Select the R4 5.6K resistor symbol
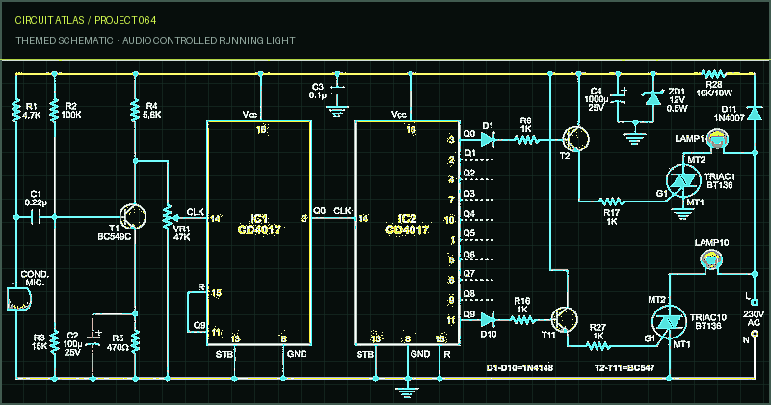 click(135, 111)
